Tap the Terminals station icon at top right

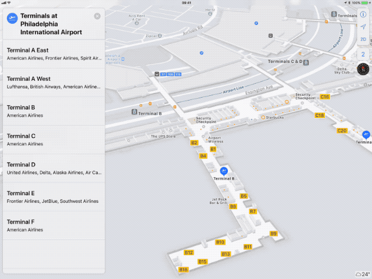point(334,14)
